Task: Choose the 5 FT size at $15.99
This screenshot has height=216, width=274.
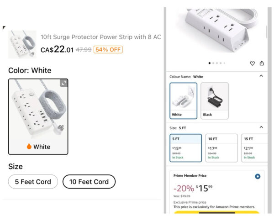Action: [185, 148]
